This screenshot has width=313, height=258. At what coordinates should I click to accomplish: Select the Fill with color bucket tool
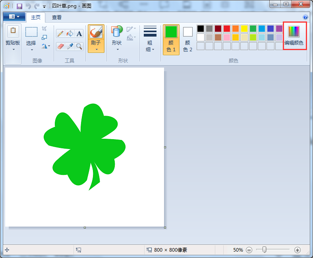point(70,33)
